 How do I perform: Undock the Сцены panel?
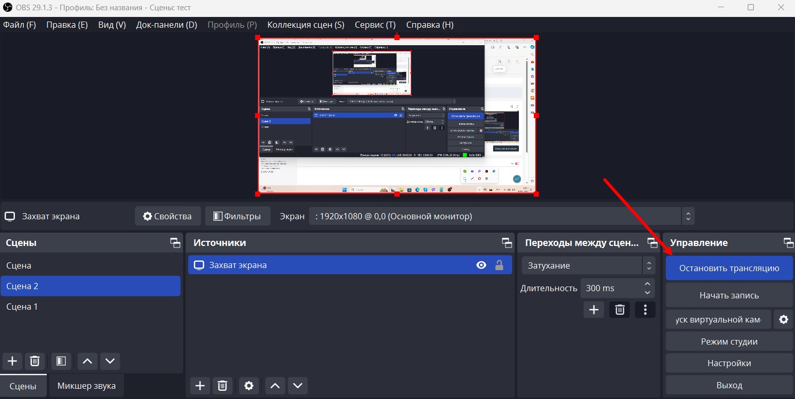click(x=175, y=243)
